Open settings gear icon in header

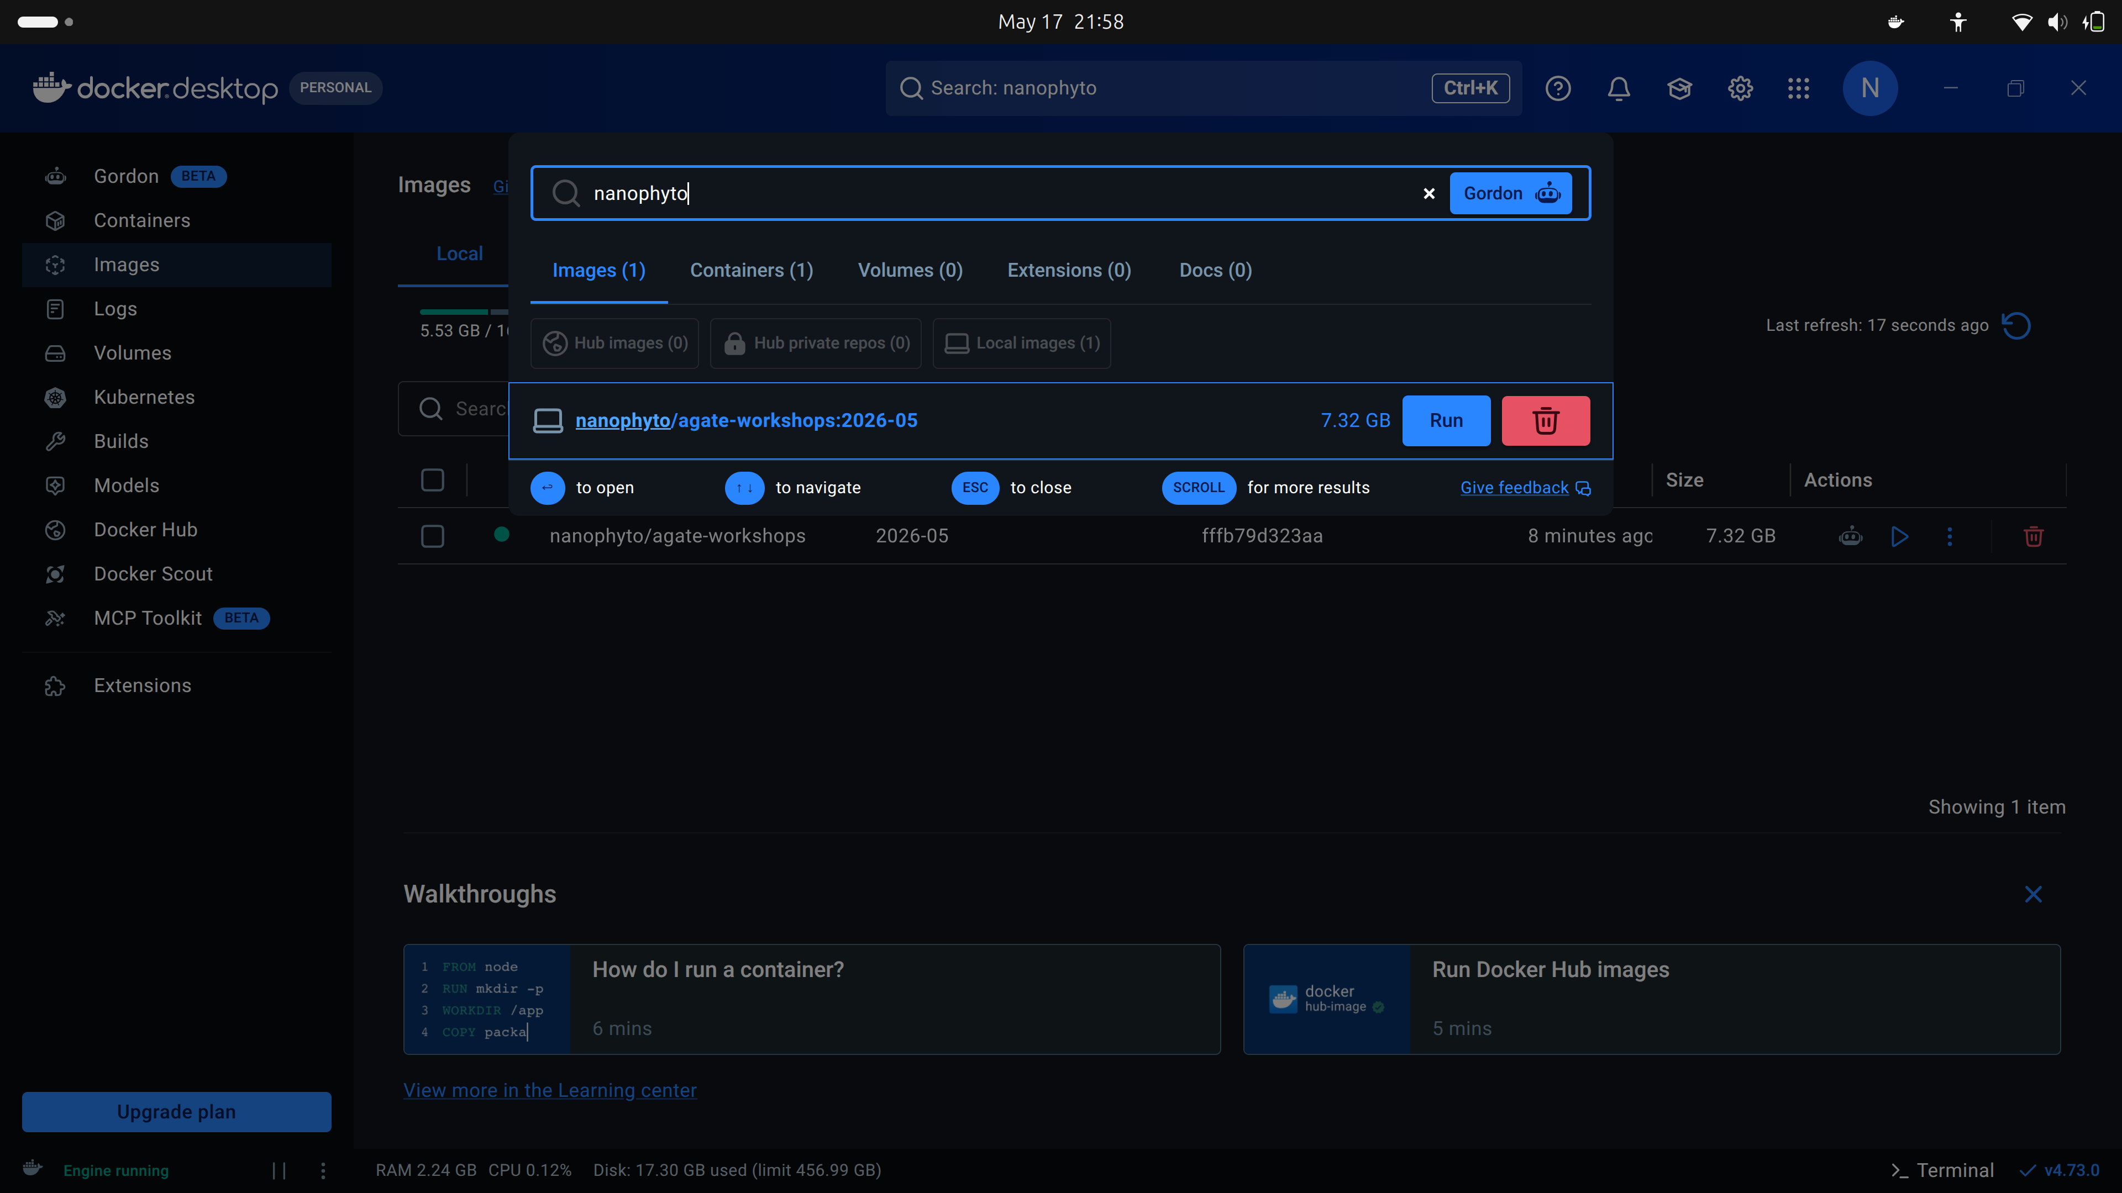click(x=1740, y=88)
